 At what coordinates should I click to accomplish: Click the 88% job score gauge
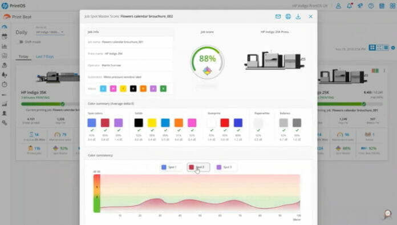click(x=207, y=62)
